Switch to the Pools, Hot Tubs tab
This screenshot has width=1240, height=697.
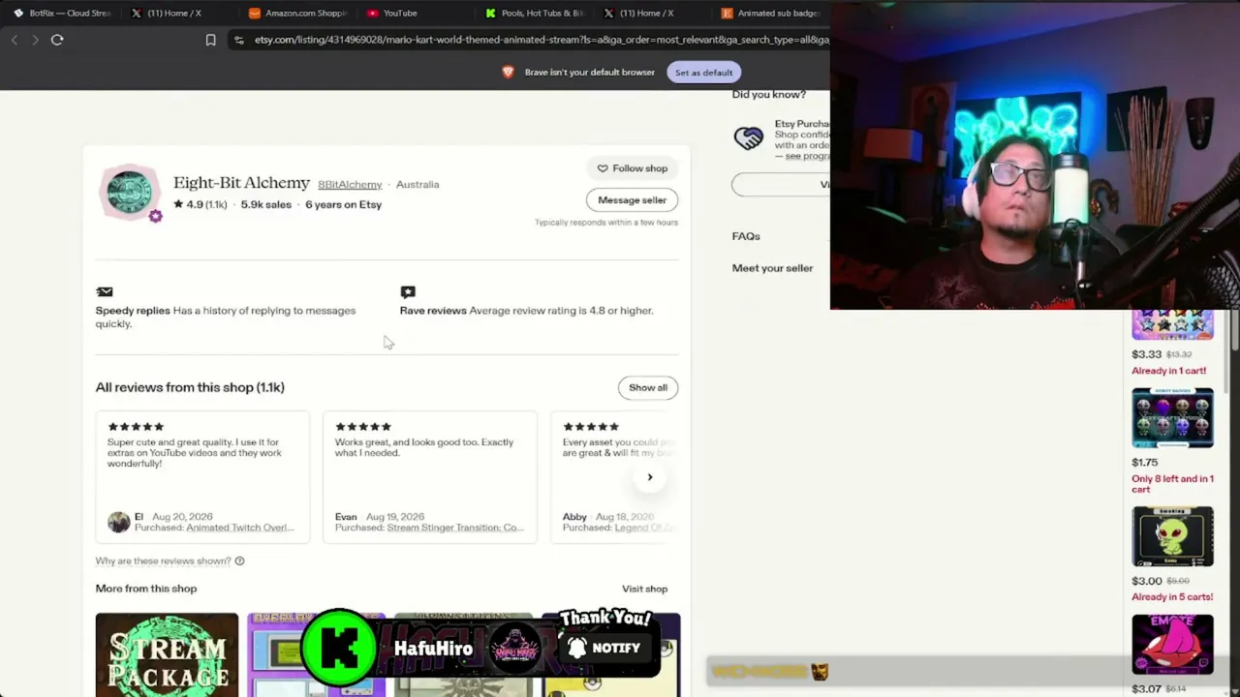coord(535,13)
